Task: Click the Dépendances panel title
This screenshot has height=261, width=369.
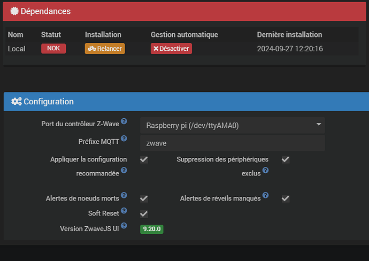Action: [x=45, y=11]
